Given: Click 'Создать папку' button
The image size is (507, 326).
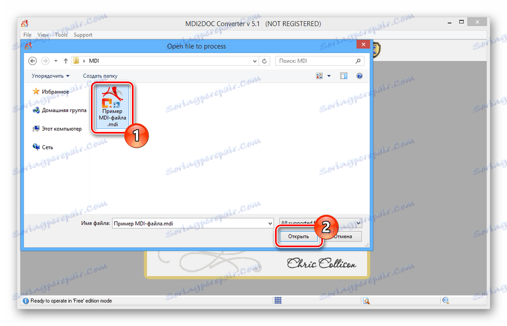Looking at the screenshot, I should coord(100,76).
